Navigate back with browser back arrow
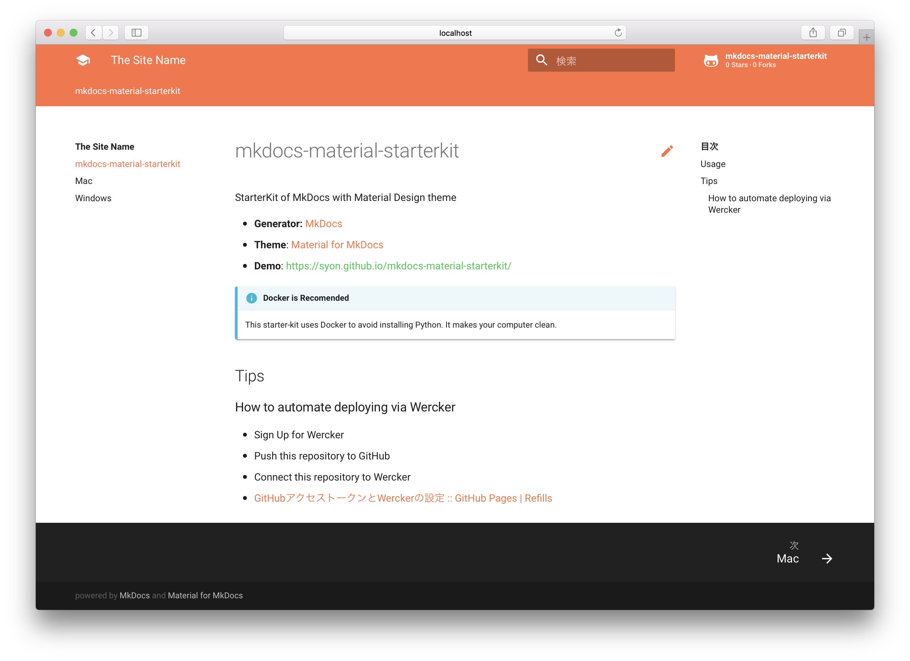910x661 pixels. click(93, 33)
